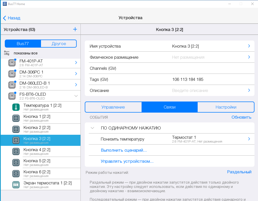
Task: Collapse the FS-BT6-OLED device group
Action: (76, 96)
